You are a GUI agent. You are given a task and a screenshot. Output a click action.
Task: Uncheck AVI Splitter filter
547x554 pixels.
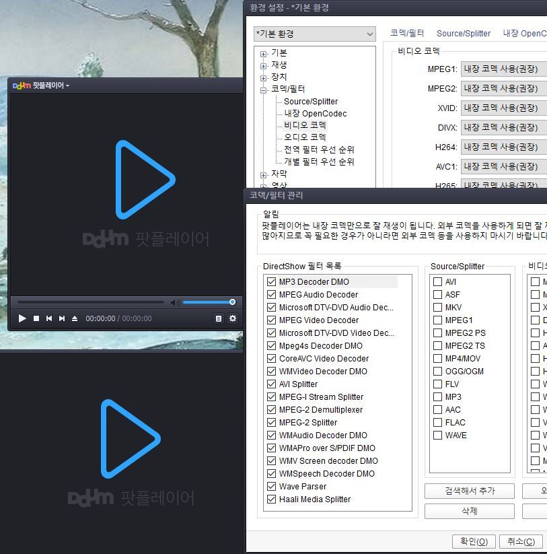[x=271, y=384]
